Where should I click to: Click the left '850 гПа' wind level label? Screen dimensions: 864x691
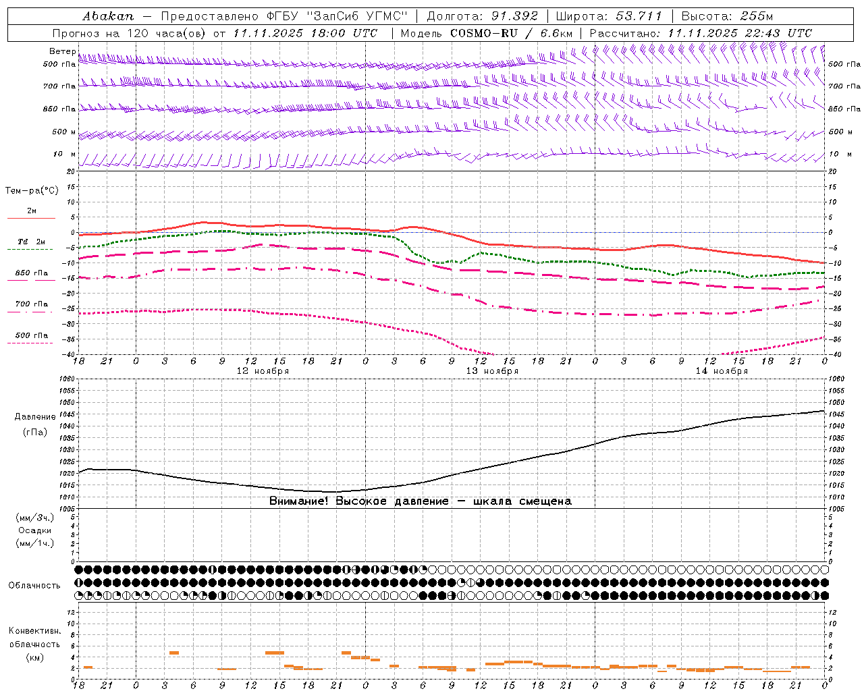59,109
